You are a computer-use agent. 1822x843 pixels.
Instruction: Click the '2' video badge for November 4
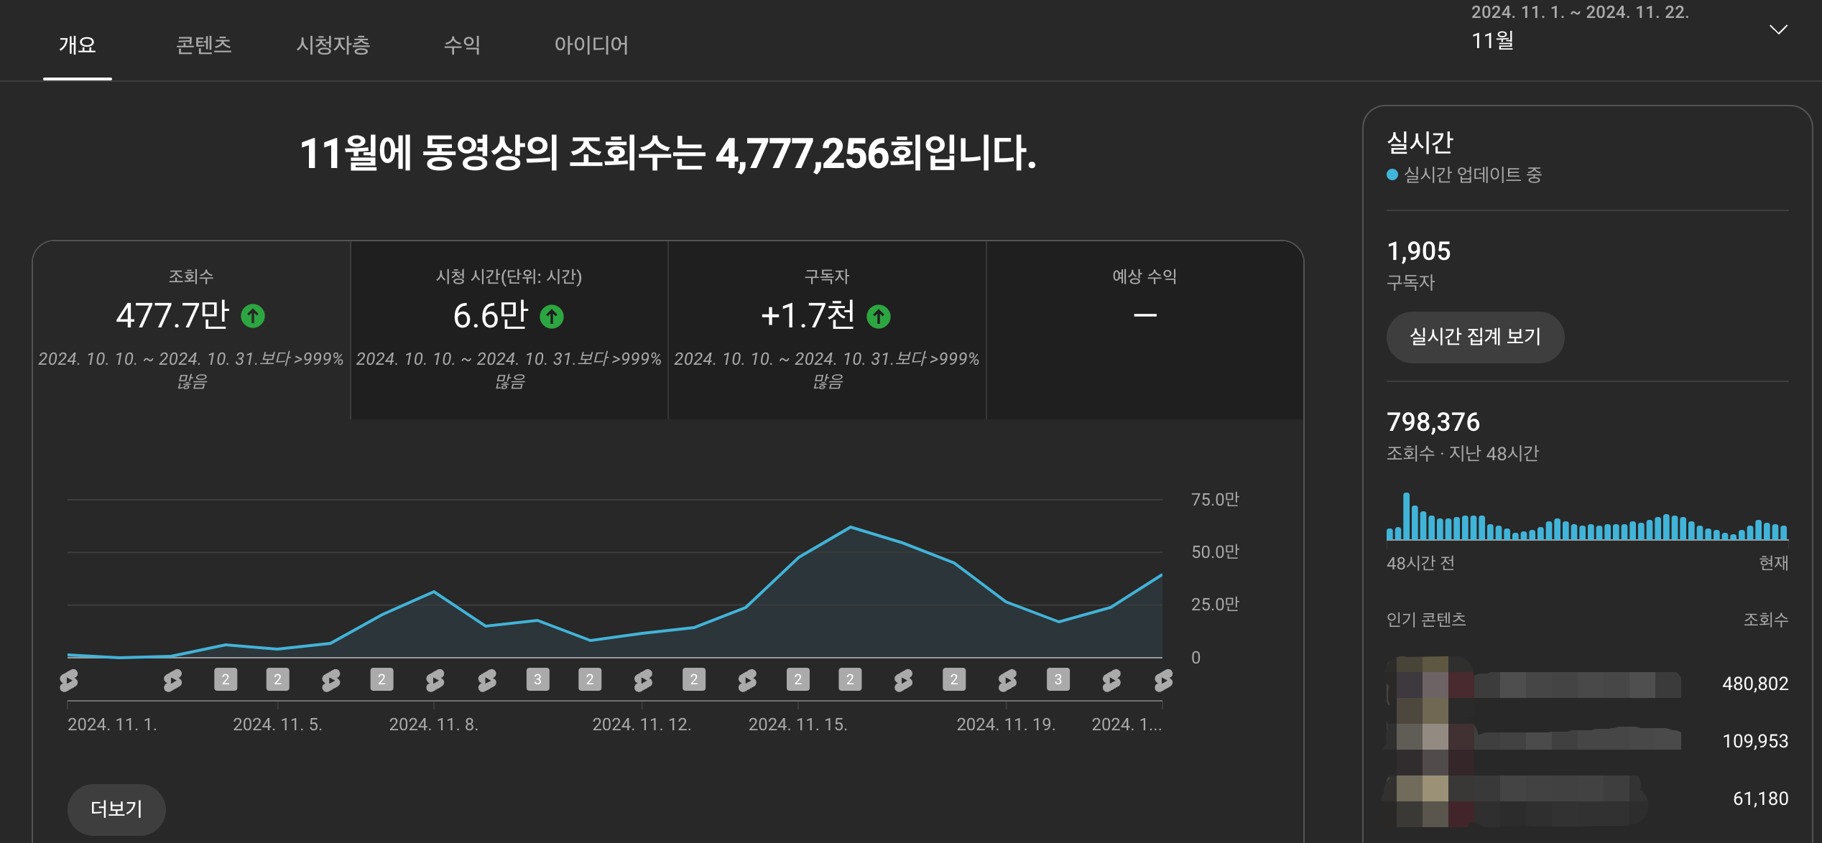226,679
